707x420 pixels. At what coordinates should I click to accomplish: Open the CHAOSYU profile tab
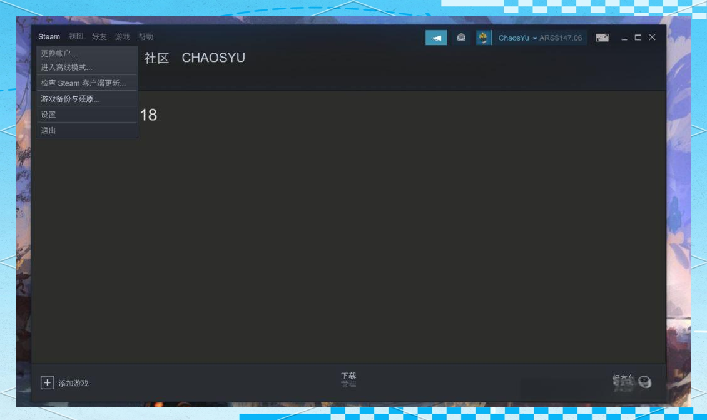point(213,58)
